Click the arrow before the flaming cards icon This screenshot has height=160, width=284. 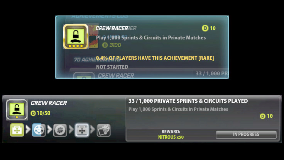point(93,129)
